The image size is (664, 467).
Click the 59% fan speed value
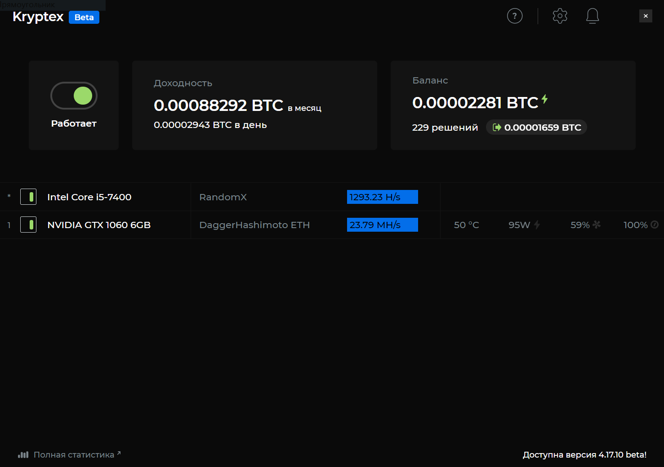pyautogui.click(x=580, y=225)
